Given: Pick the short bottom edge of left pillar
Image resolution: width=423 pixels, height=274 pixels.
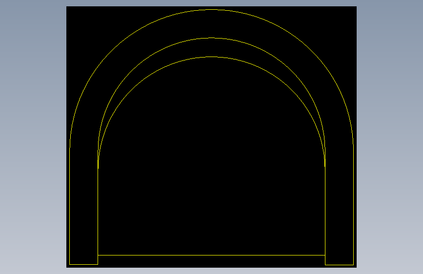Looking at the screenshot, I should (83, 264).
